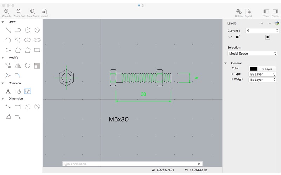The image size is (281, 175).
Task: Click the threaded bolt drawing
Action: [x=140, y=78]
